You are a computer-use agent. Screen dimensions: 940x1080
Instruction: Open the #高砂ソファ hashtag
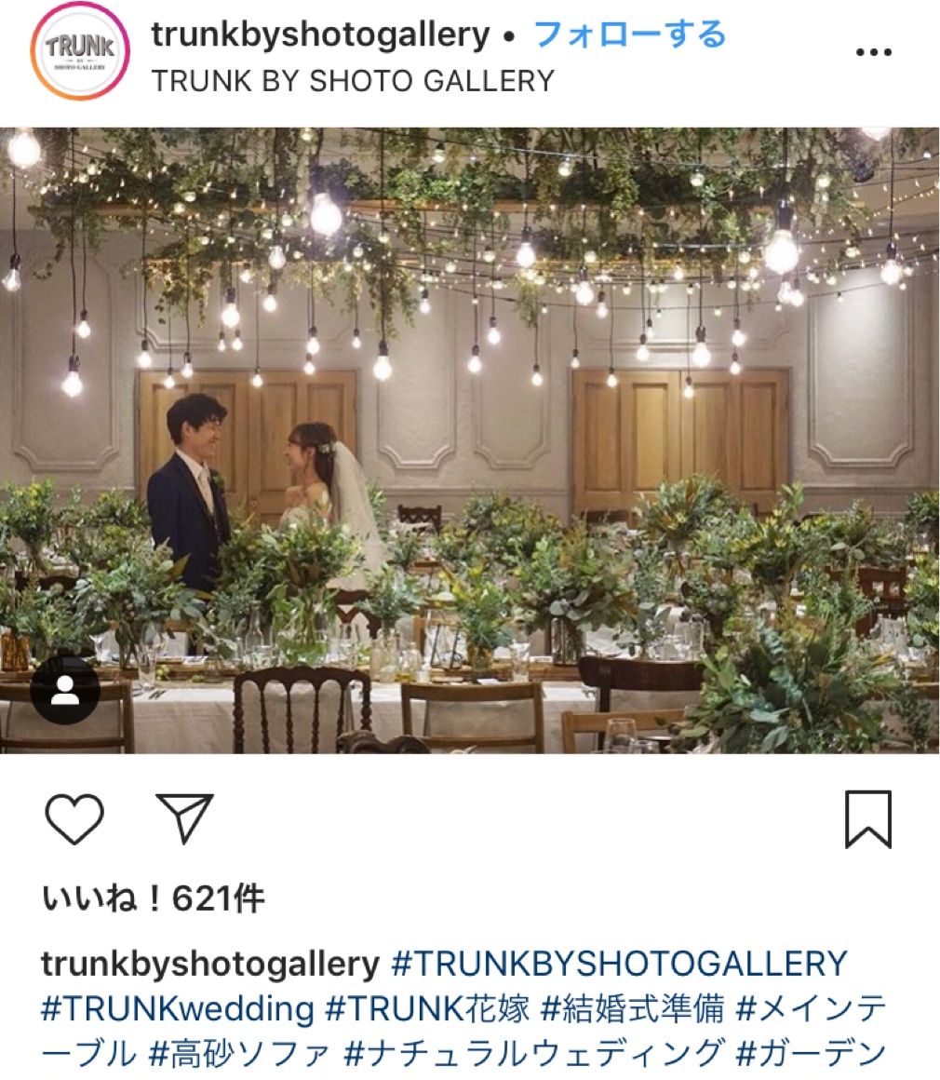pos(239,1054)
